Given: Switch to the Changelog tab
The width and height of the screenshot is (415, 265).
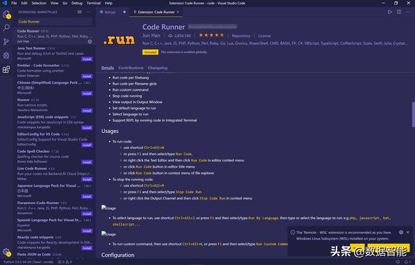Looking at the screenshot, I should coord(158,67).
